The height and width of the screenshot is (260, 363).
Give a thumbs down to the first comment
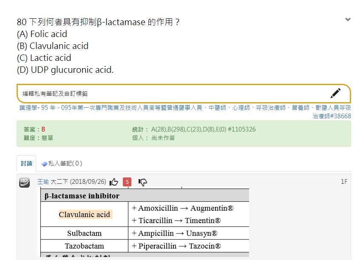(x=142, y=182)
